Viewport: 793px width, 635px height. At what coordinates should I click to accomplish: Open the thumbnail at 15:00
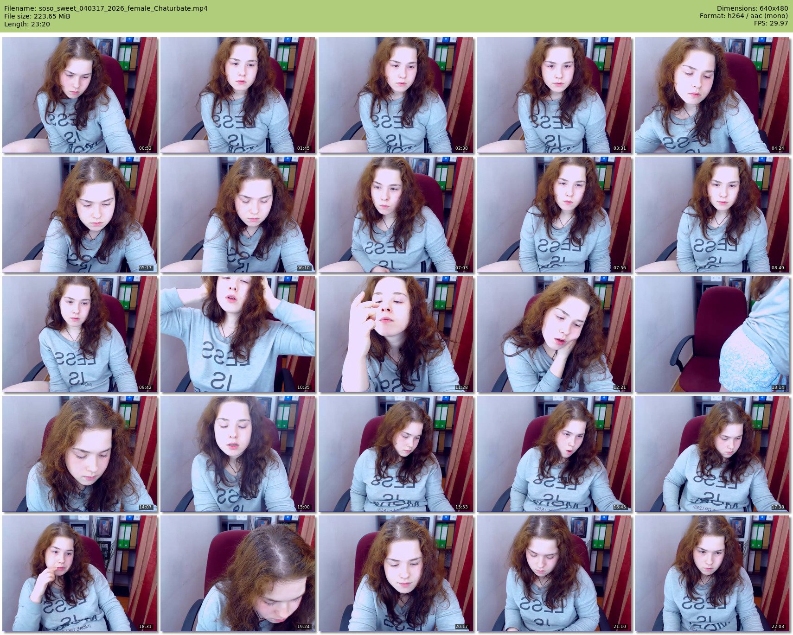point(238,454)
